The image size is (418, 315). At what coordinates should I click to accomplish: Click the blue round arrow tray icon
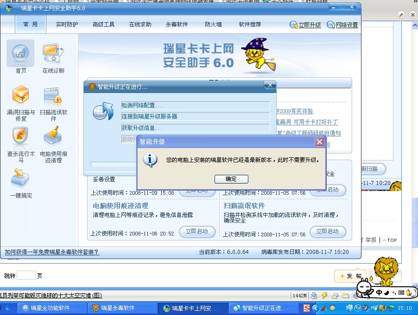(x=316, y=308)
